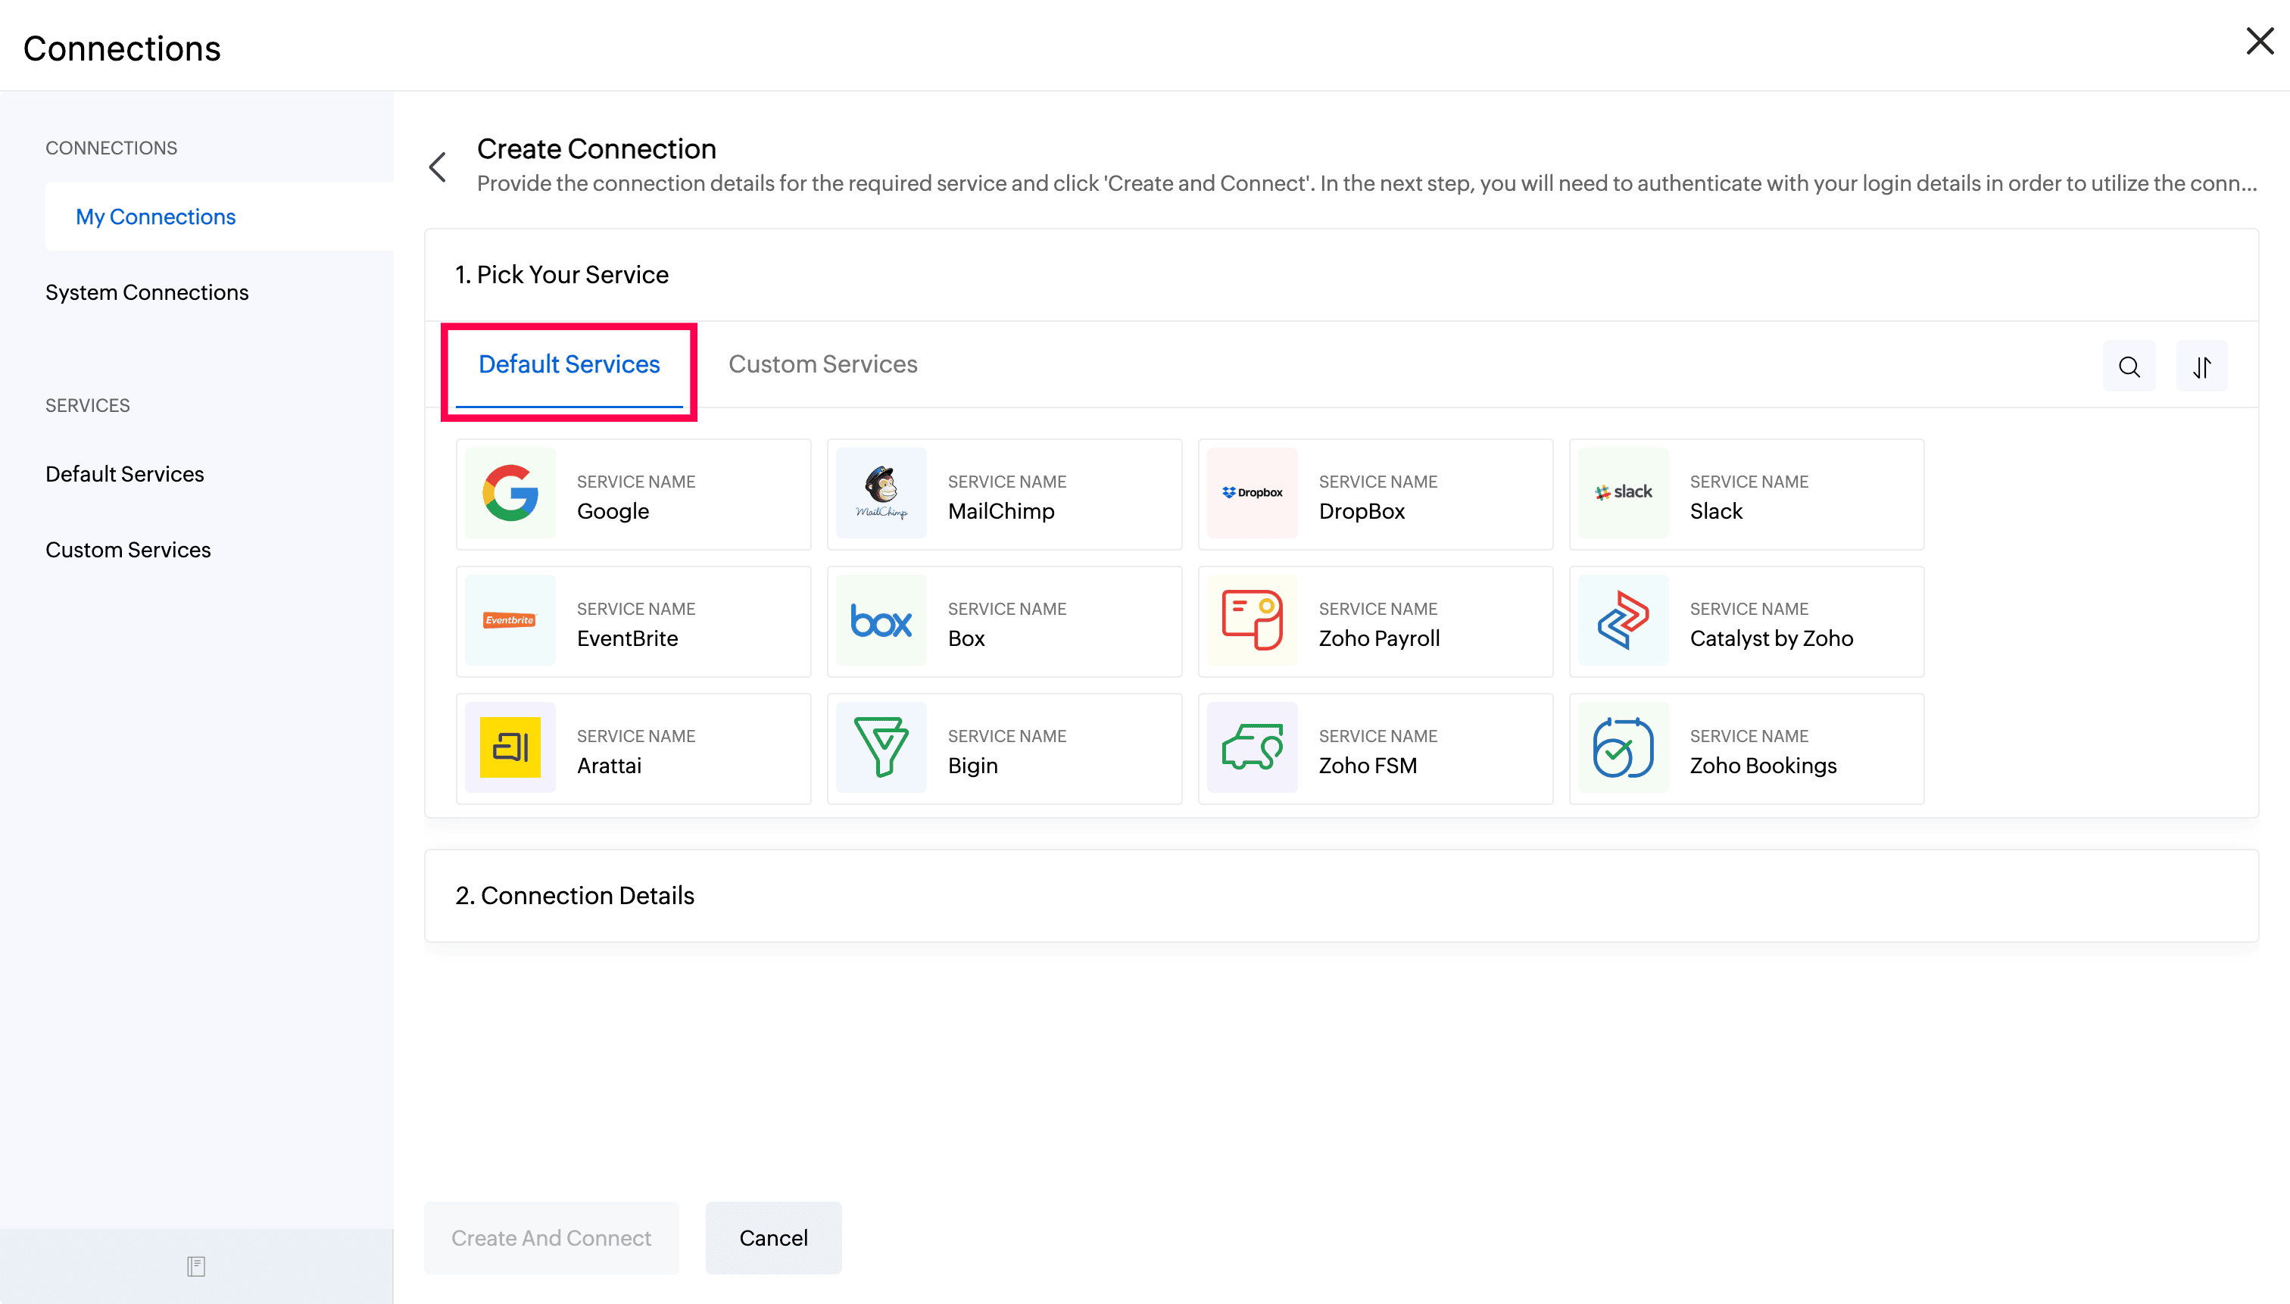Click the Create And Connect button
Screen dimensions: 2290x1304
pos(551,1237)
